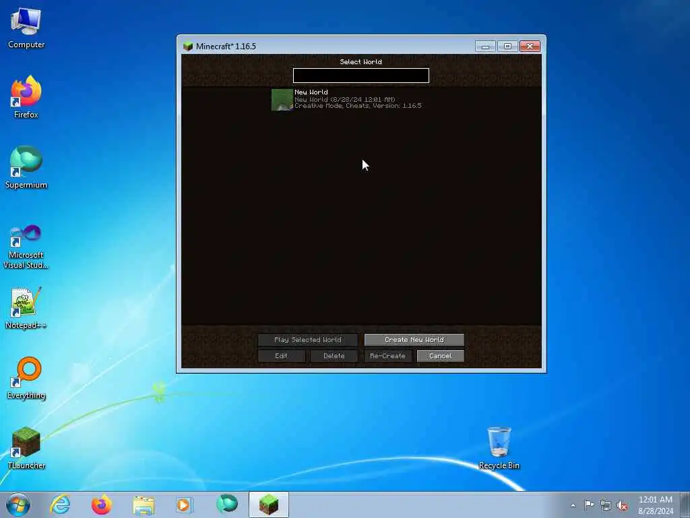
Task: Select the Recycle Bin icon
Action: [x=499, y=448]
